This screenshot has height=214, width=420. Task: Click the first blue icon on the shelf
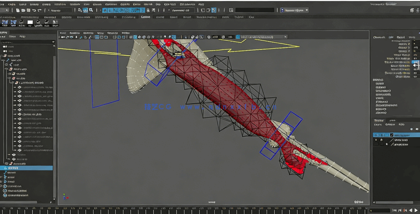point(5,22)
